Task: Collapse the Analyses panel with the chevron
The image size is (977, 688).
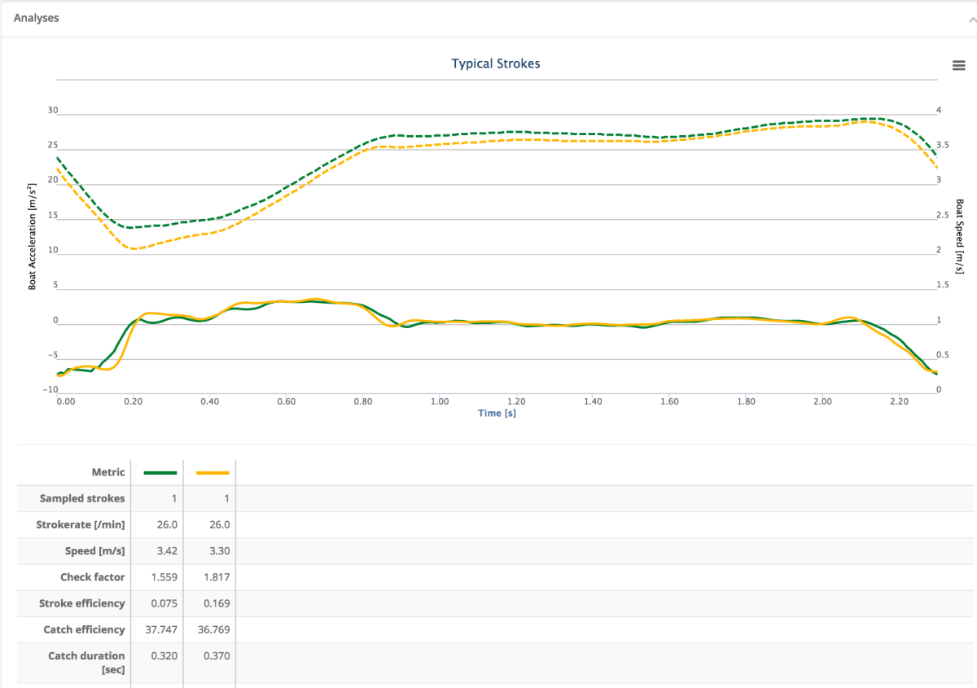Action: [x=970, y=18]
